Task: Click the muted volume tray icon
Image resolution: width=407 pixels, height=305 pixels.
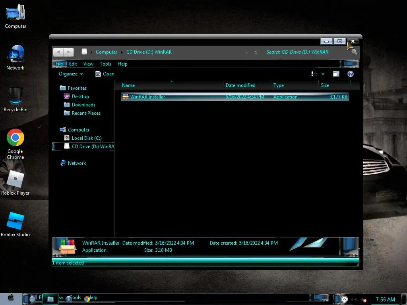Action: coord(364,299)
